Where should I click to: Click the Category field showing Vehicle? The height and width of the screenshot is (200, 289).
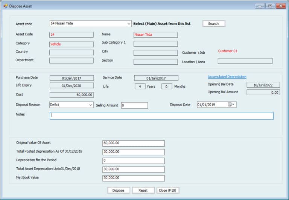(x=71, y=44)
